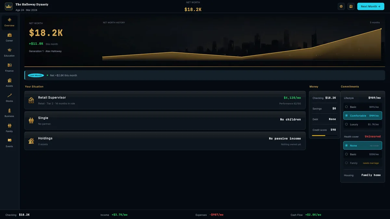Open the Holdings card
Viewport: 390px width, 219px height.
[x=165, y=141]
